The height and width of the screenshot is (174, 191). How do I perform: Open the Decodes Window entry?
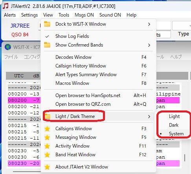[98, 57]
